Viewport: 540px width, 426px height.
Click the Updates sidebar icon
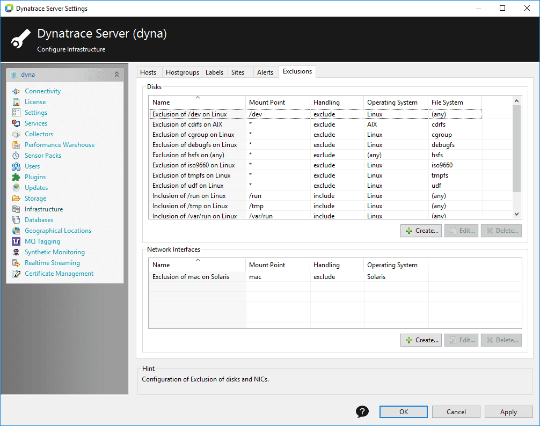pos(16,188)
